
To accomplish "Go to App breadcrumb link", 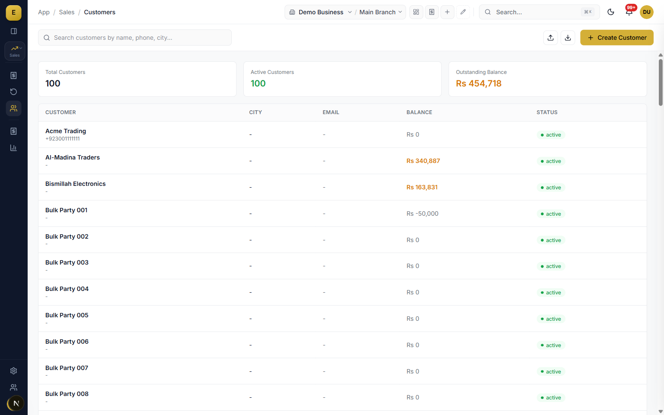I will tap(44, 12).
